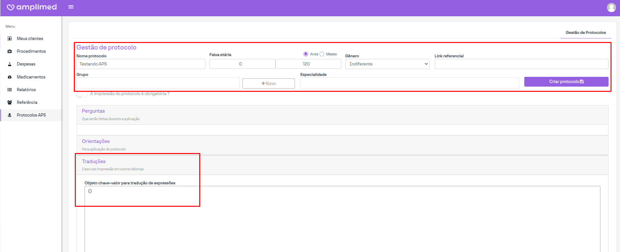Switch to Gestão de Protocolos tab

click(x=585, y=33)
